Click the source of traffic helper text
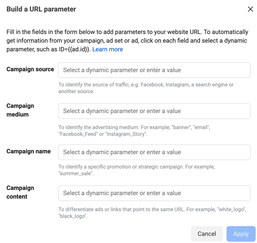The height and width of the screenshot is (243, 257). pyautogui.click(x=146, y=88)
